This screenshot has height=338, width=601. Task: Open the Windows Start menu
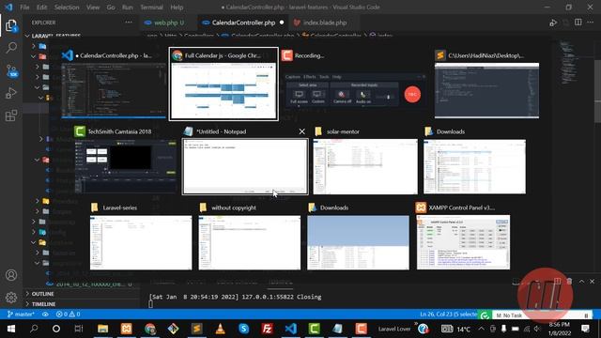point(11,329)
